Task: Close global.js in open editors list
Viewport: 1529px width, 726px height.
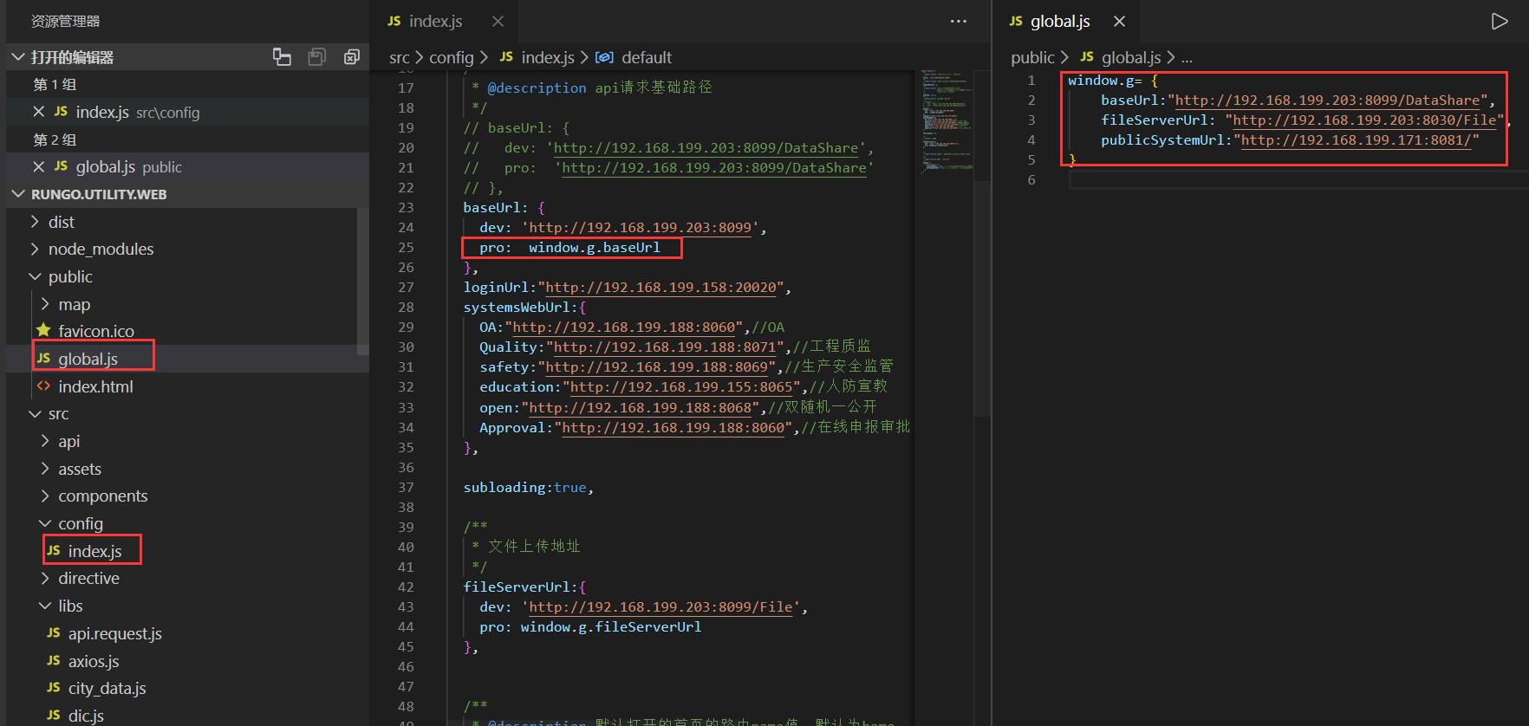Action: 38,166
